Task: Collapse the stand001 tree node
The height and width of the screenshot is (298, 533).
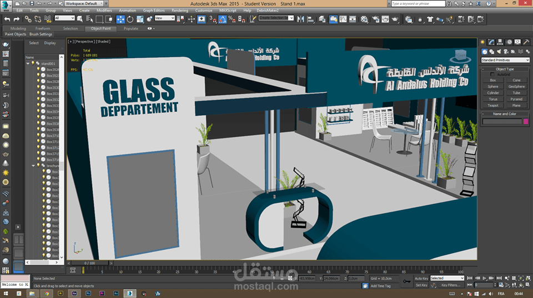Action: tap(28, 63)
